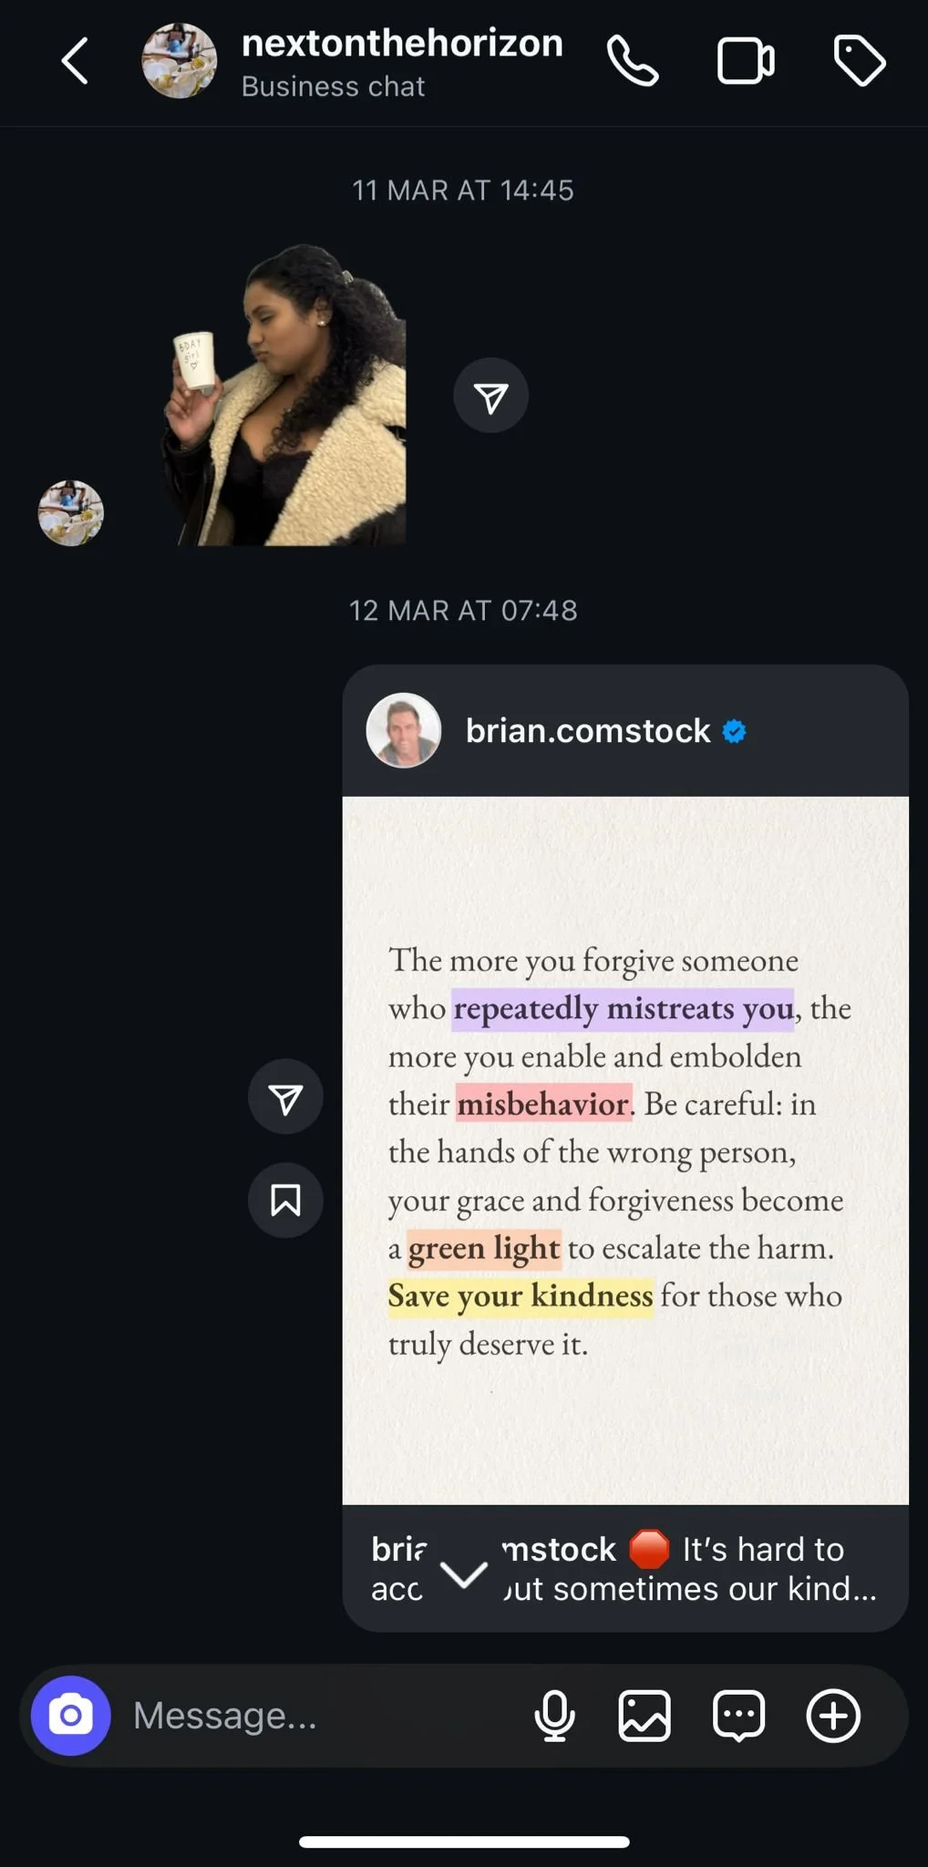Screen dimensions: 928x1867
Task: Open the photo gallery icon
Action: point(644,1716)
